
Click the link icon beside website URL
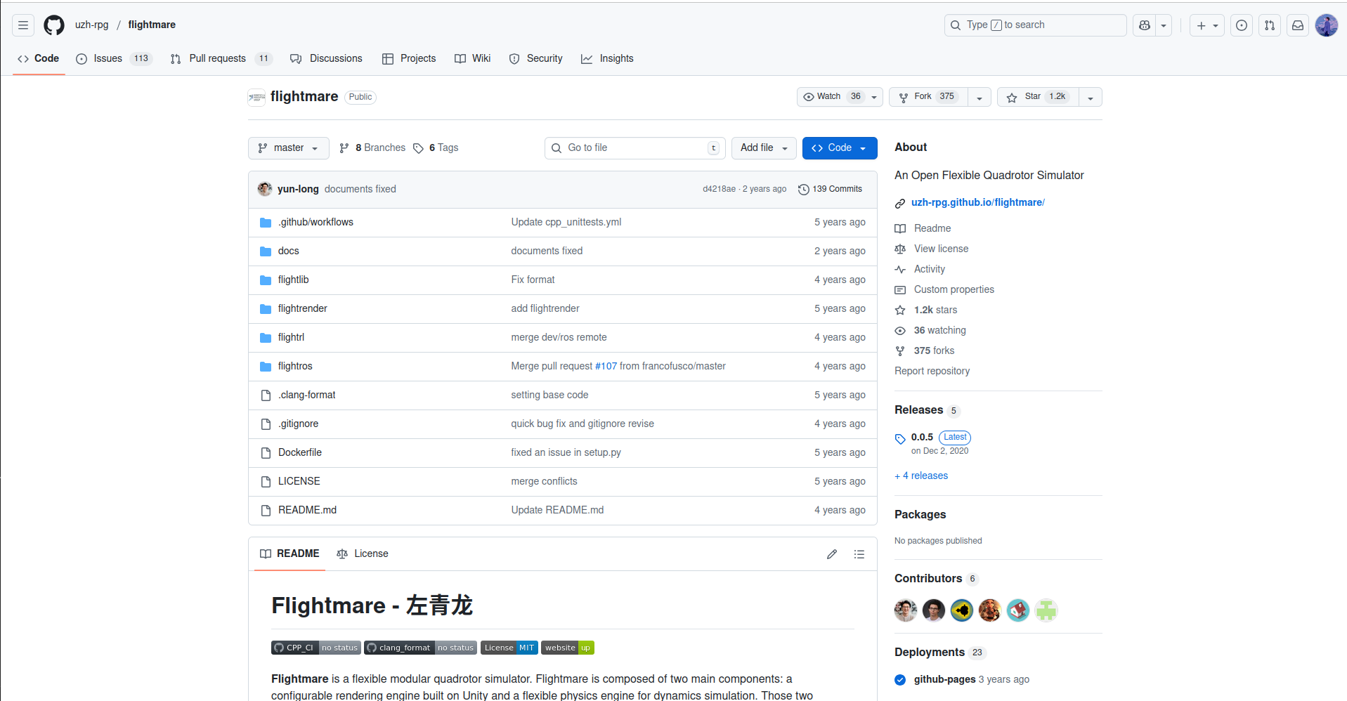tap(900, 204)
